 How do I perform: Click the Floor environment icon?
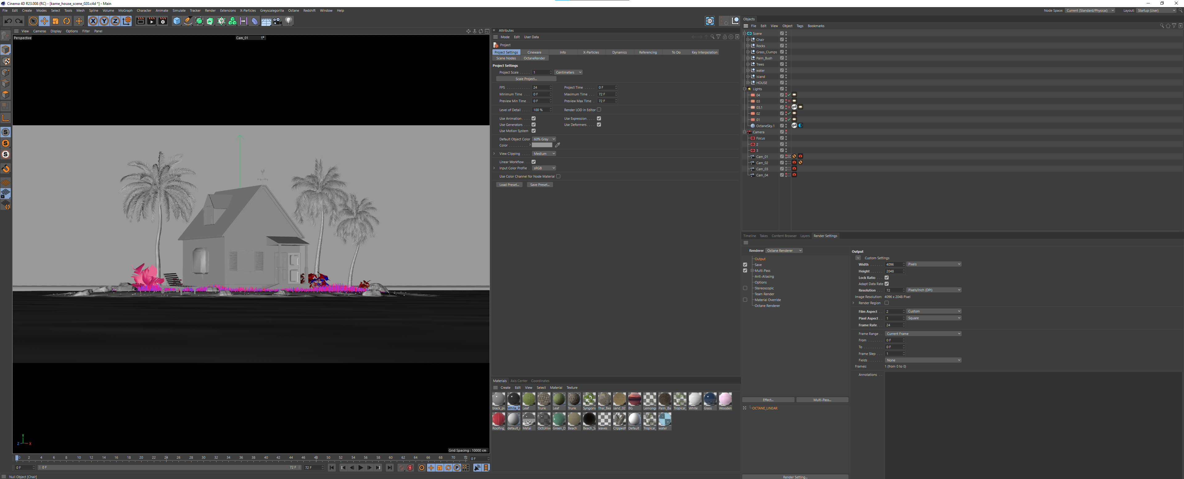pyautogui.click(x=266, y=21)
